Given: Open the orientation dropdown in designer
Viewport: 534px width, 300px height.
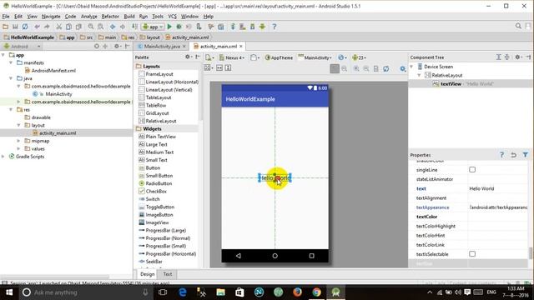Looking at the screenshot, I should 254,57.
